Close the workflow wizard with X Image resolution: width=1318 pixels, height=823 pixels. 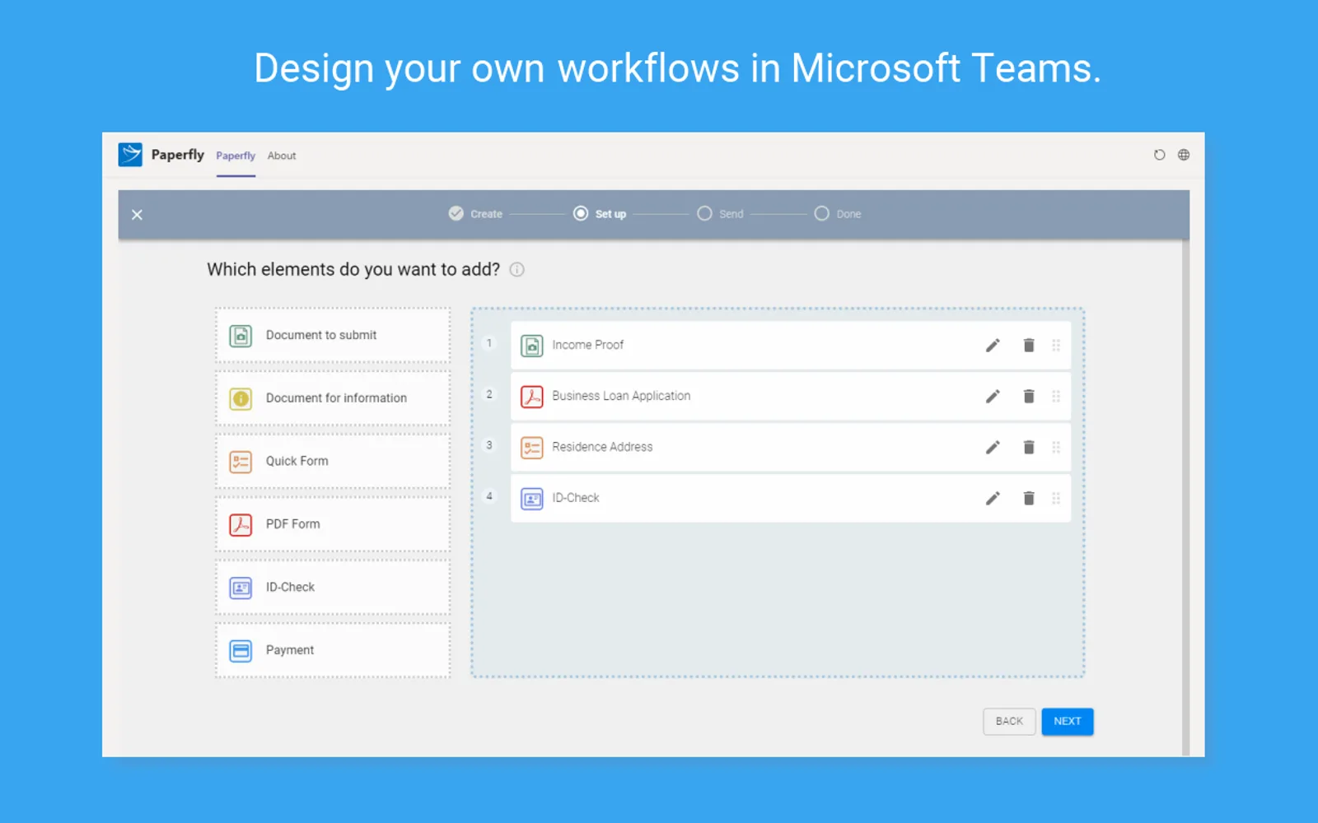[x=137, y=215]
